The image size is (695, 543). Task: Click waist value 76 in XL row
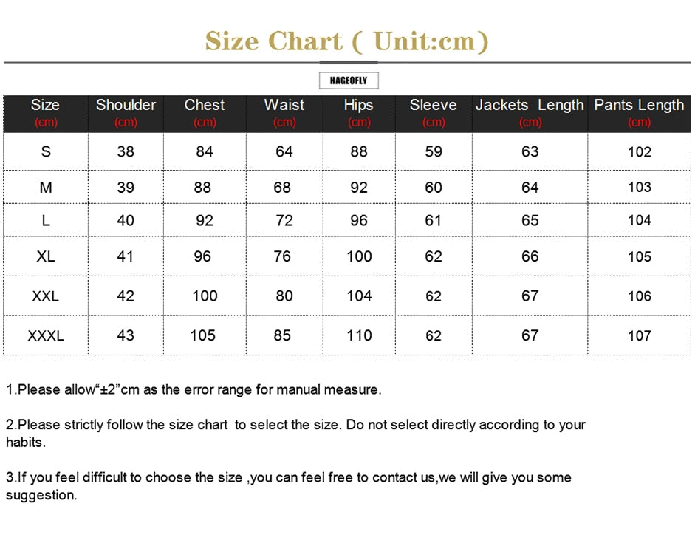tap(282, 256)
